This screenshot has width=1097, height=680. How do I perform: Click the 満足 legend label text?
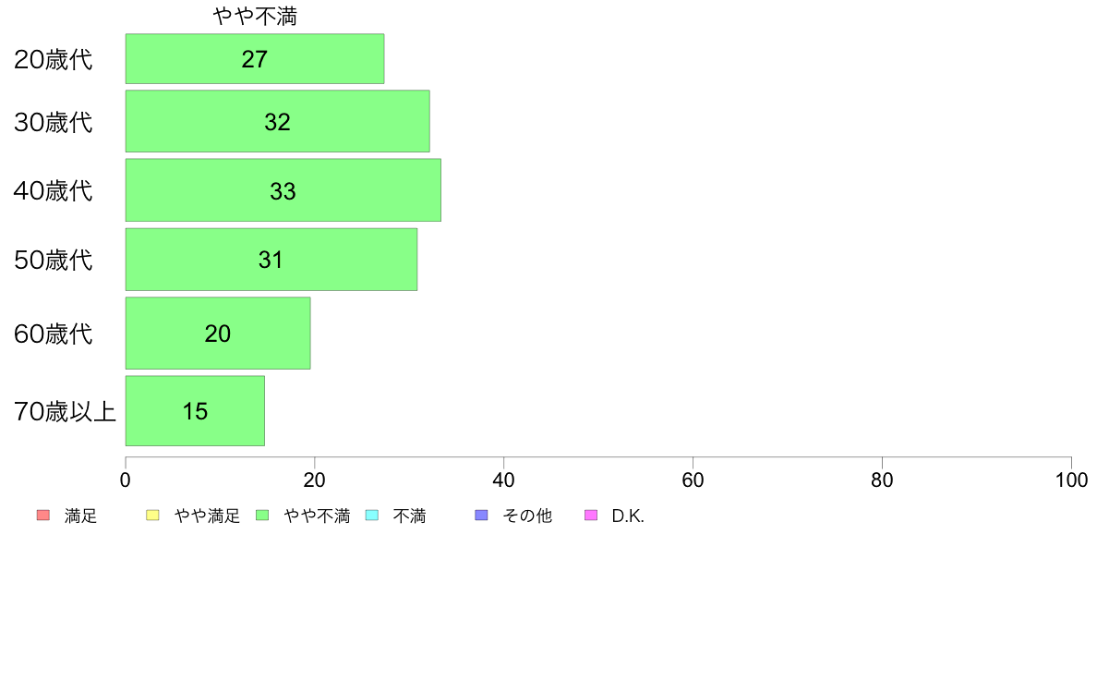click(x=80, y=516)
